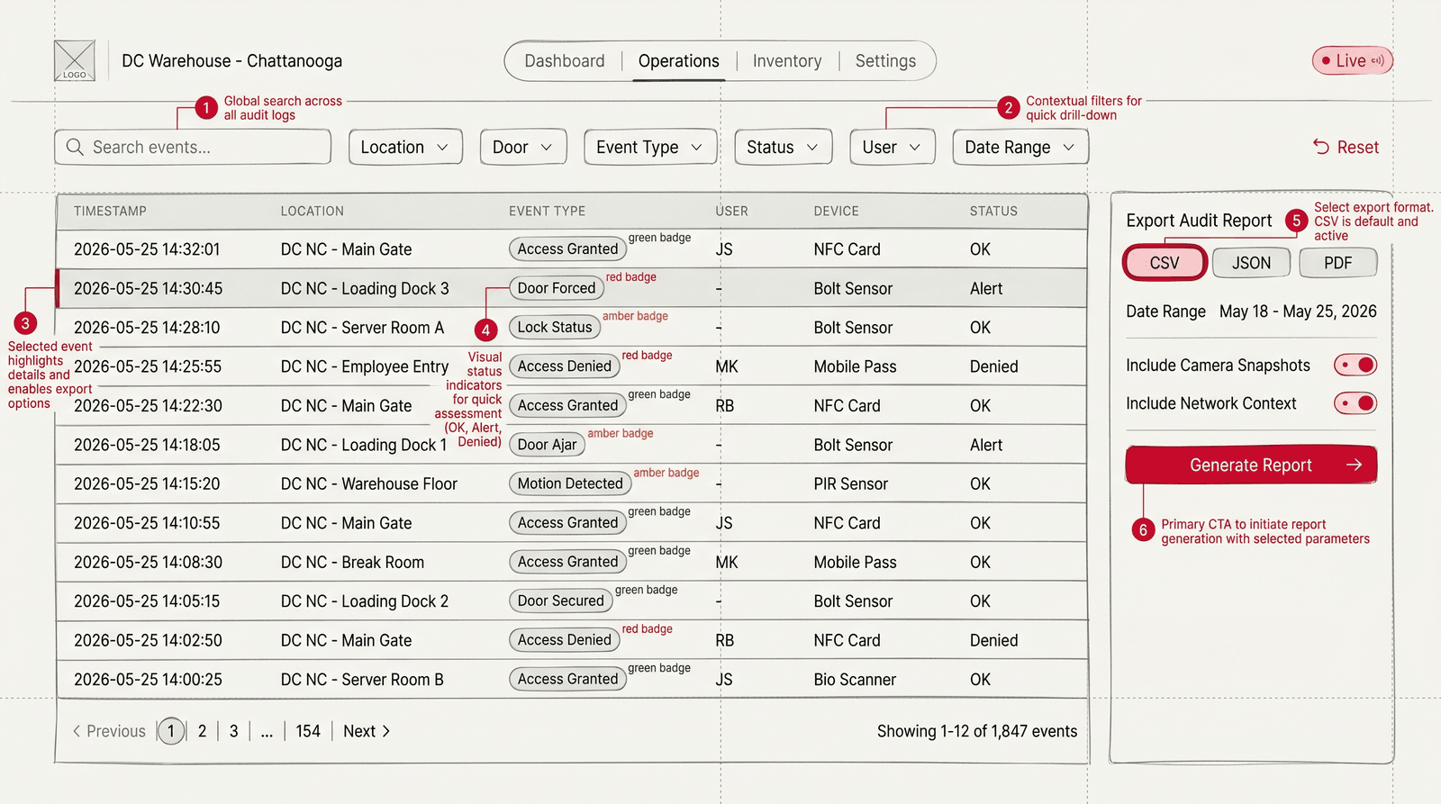Toggle Include Camera Snapshots switch
The width and height of the screenshot is (1441, 804).
pos(1355,365)
